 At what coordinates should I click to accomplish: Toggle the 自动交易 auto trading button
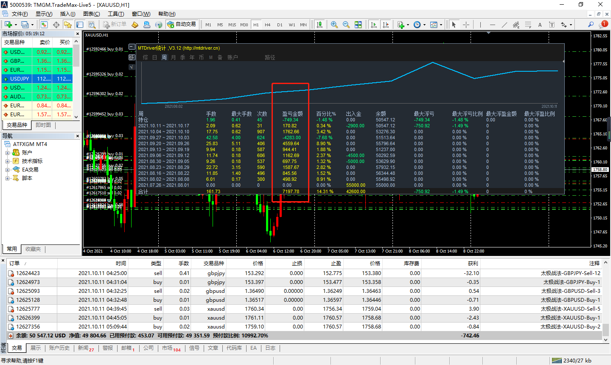click(182, 25)
